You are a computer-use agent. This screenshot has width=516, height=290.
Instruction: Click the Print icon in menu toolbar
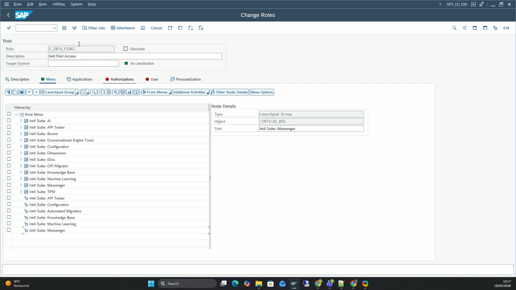pyautogui.click(x=123, y=92)
